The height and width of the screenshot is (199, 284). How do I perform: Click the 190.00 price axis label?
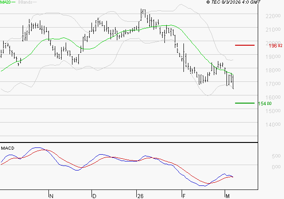click(273, 57)
